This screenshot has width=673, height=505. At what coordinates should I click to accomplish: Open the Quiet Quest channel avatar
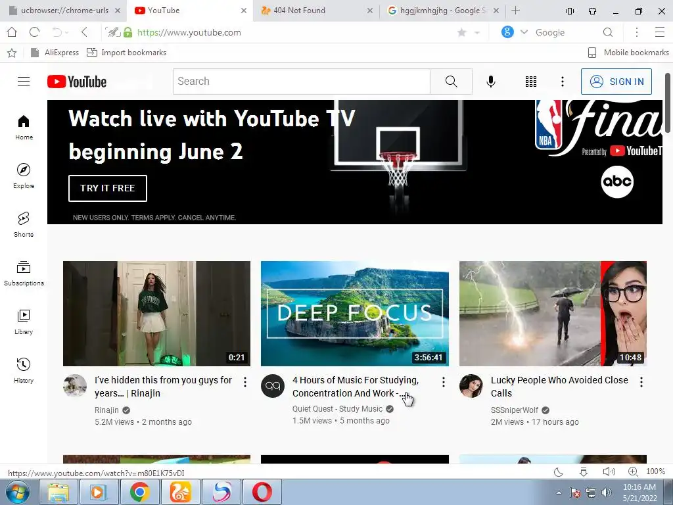tap(273, 385)
